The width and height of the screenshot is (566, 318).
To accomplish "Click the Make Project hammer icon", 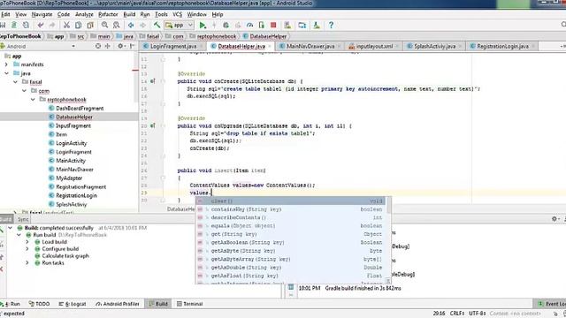I will point(157,26).
